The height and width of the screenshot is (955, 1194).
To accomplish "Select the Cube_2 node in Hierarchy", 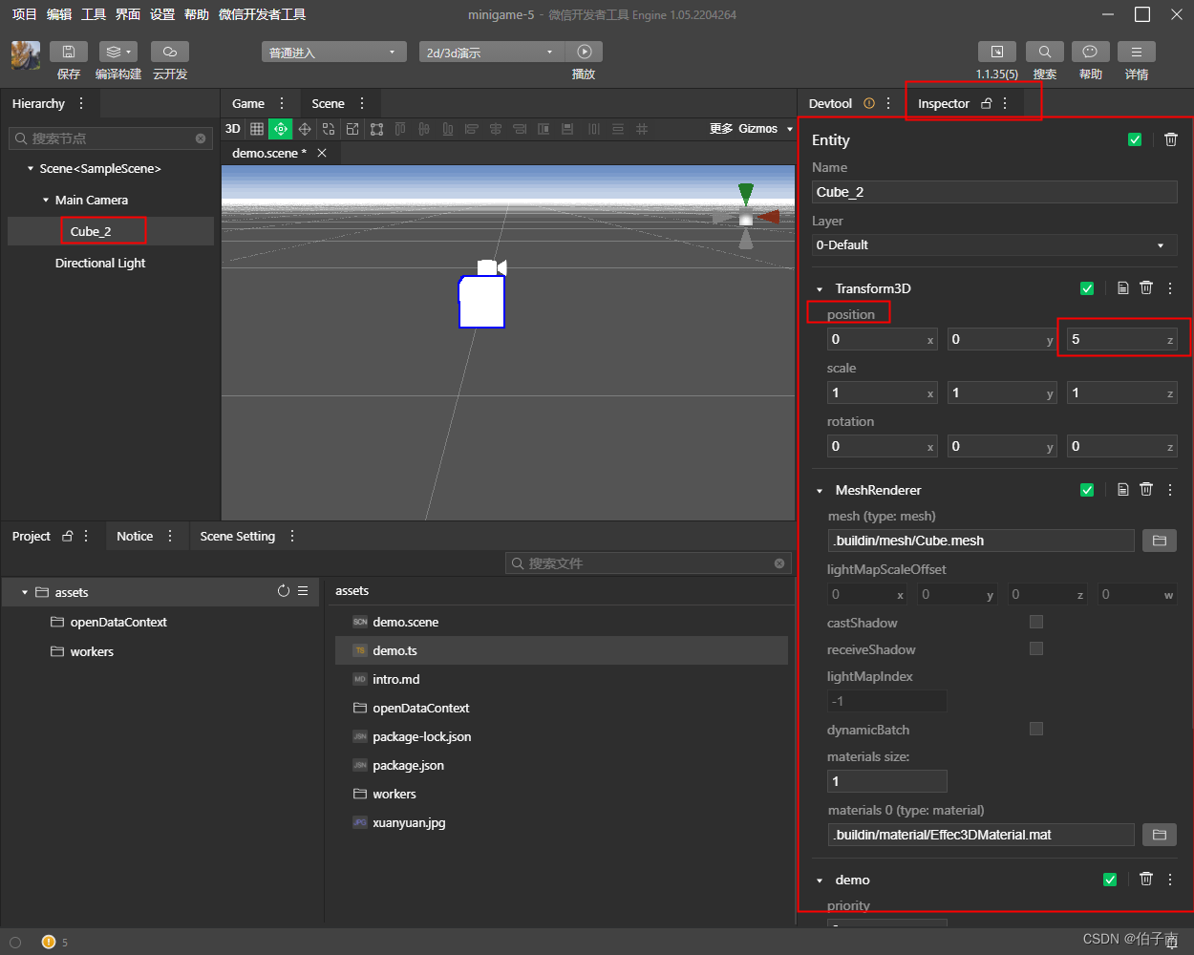I will coord(91,231).
